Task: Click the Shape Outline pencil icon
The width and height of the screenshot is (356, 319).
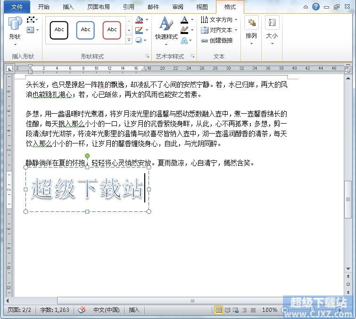Action: (139, 30)
